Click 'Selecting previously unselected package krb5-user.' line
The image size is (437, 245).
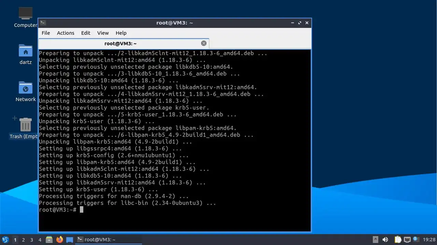click(124, 108)
